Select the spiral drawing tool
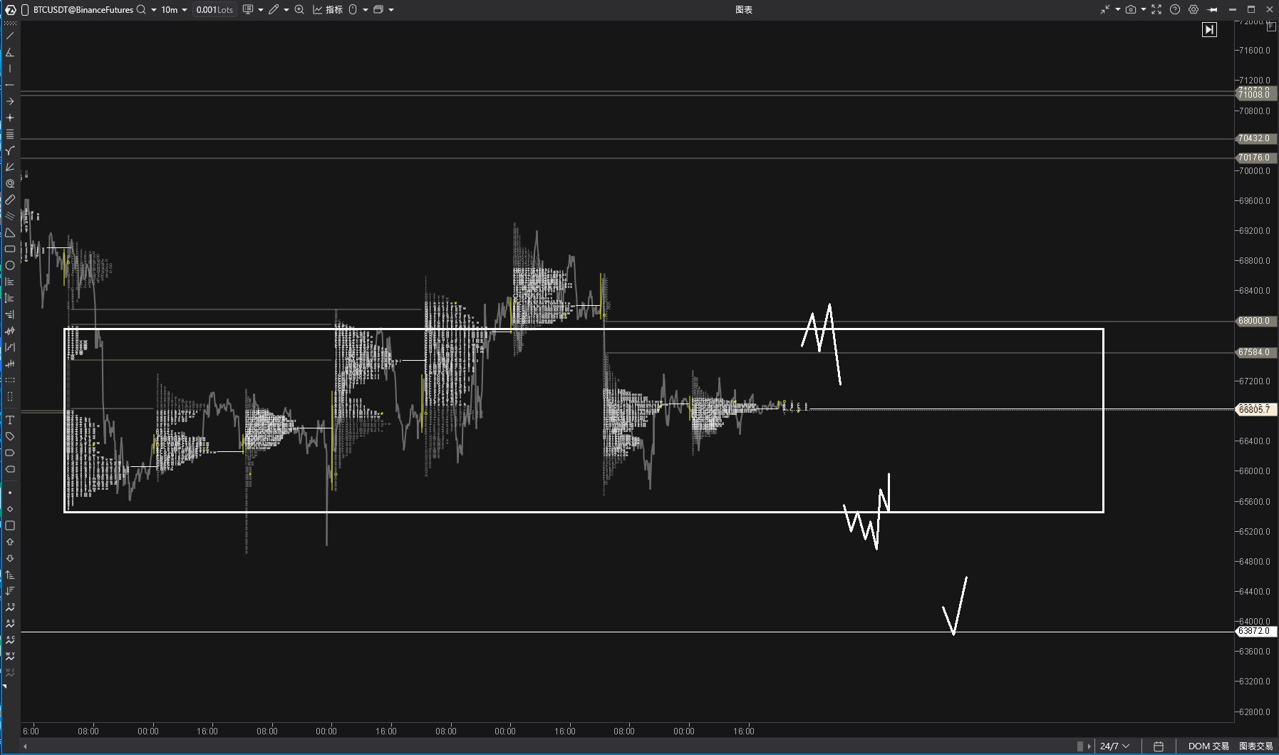The height and width of the screenshot is (755, 1279). coord(10,183)
